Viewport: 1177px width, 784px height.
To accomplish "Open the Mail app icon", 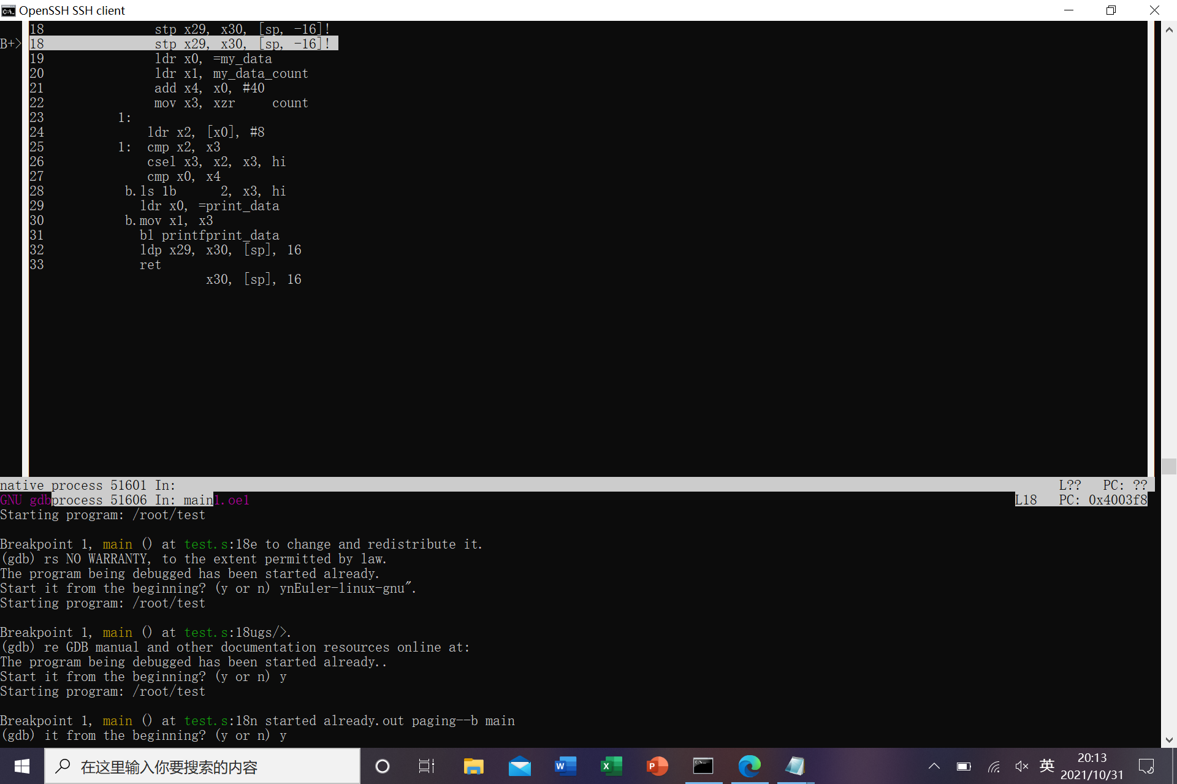I will pyautogui.click(x=520, y=766).
